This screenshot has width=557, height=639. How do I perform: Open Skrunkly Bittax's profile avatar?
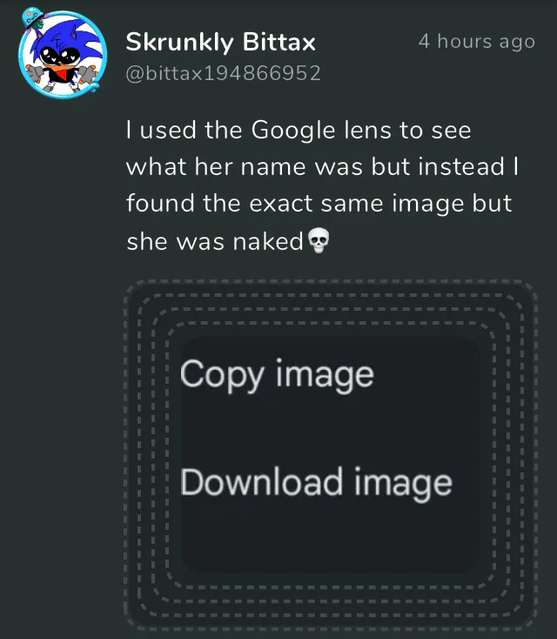click(x=63, y=55)
